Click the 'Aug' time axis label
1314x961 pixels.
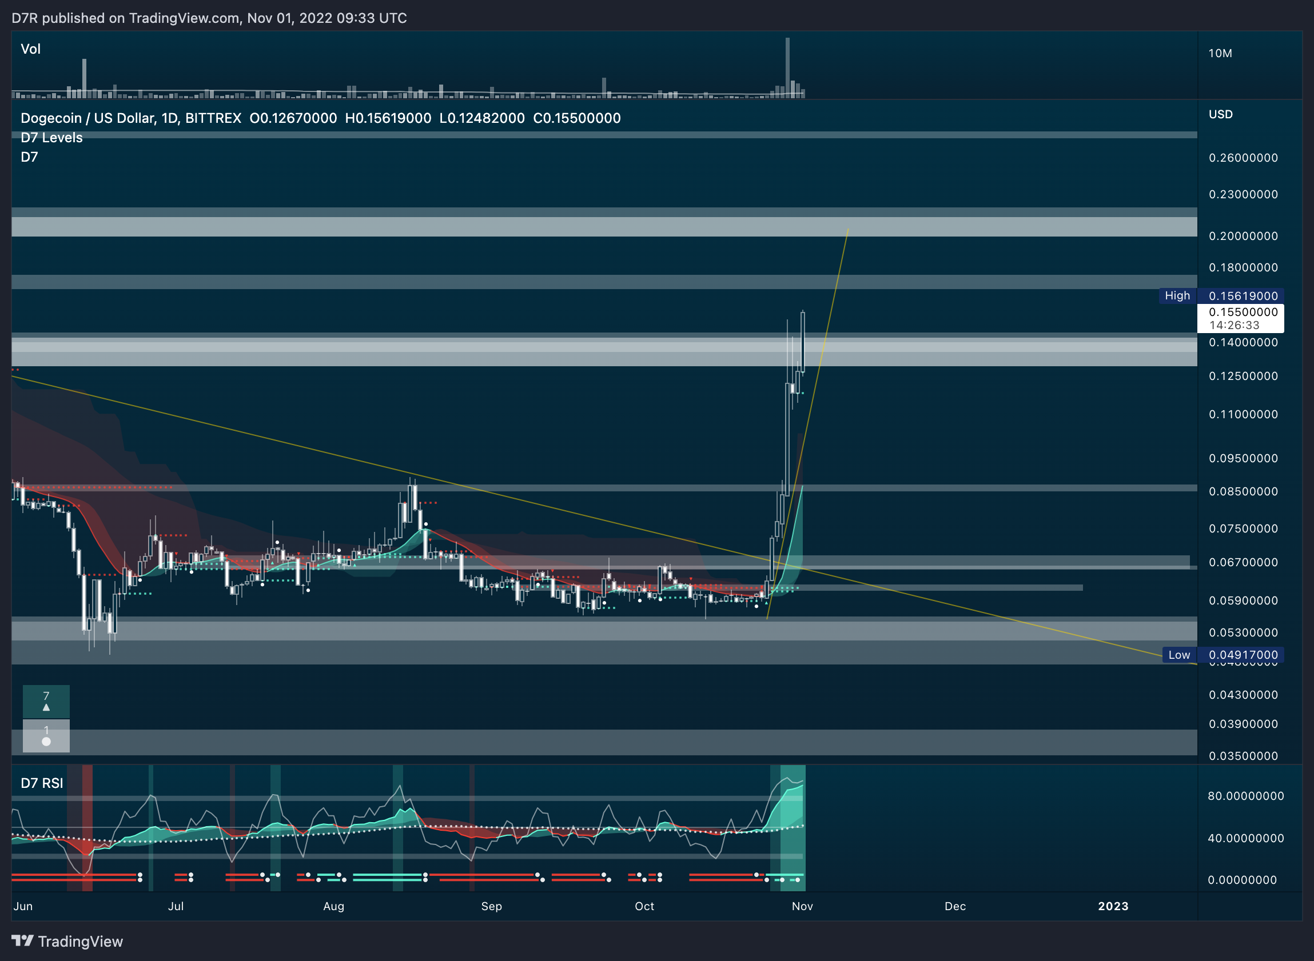pos(333,906)
